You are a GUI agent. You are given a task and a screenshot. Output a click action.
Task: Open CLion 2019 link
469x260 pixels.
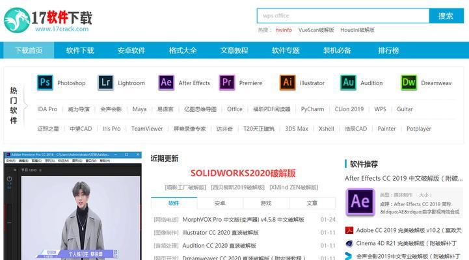click(x=349, y=109)
